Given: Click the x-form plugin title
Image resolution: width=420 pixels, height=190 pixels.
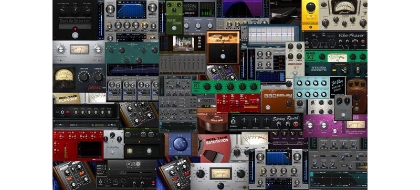Looking at the screenshot, I should click(206, 100).
